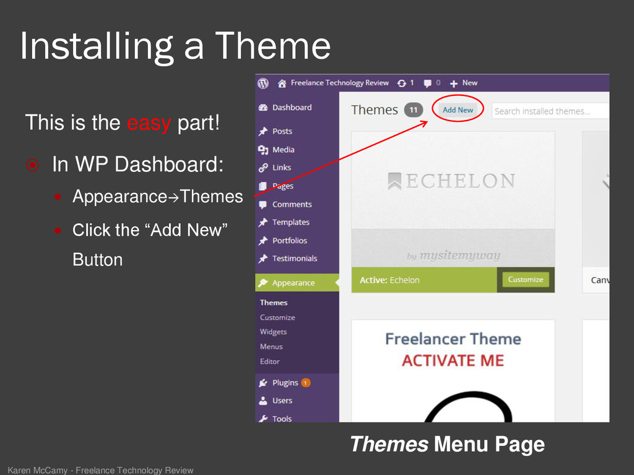Click the orange Plugins update badge

tap(306, 382)
